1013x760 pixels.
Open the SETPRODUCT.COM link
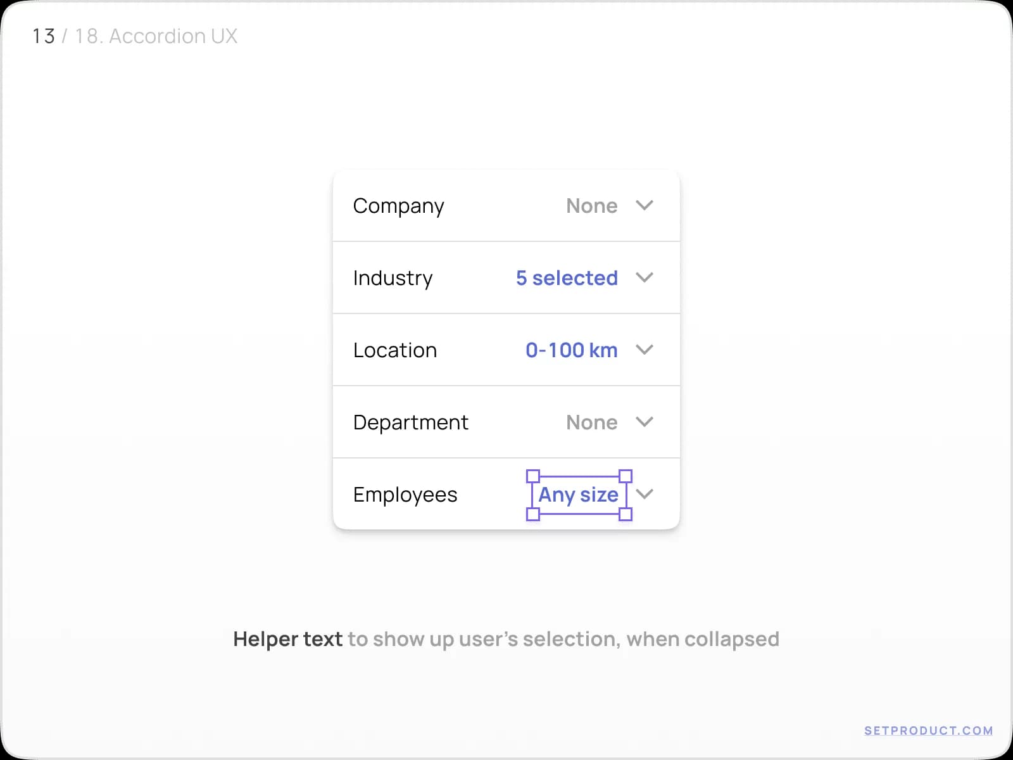click(928, 730)
